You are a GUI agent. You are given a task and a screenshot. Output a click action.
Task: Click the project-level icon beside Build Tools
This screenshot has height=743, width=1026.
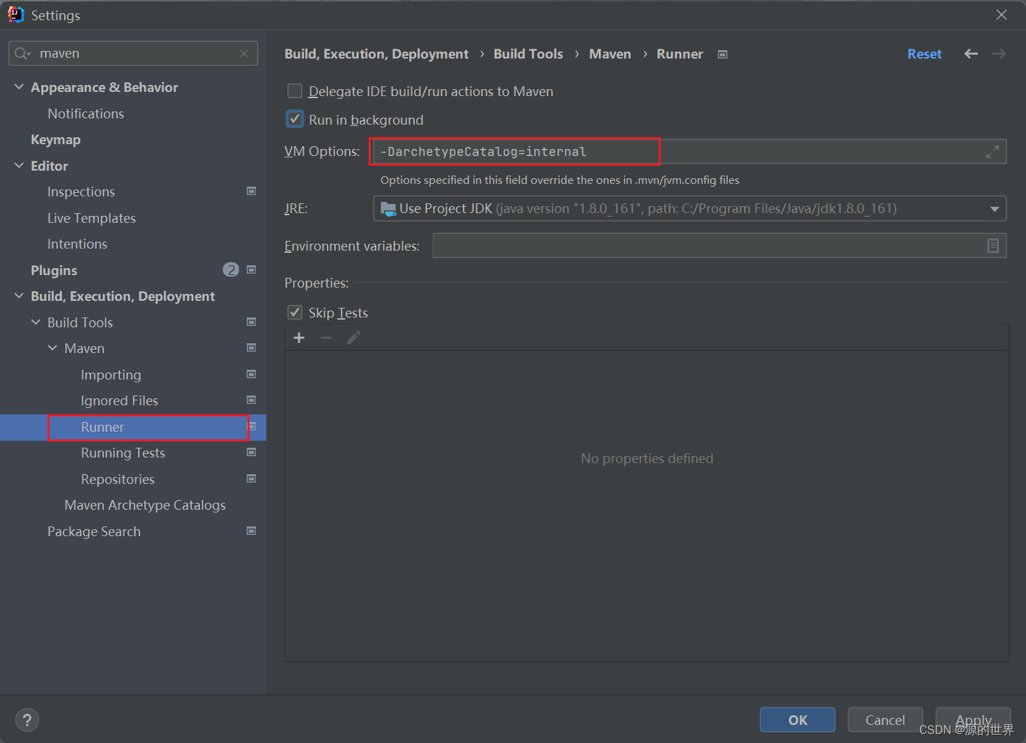coord(252,322)
